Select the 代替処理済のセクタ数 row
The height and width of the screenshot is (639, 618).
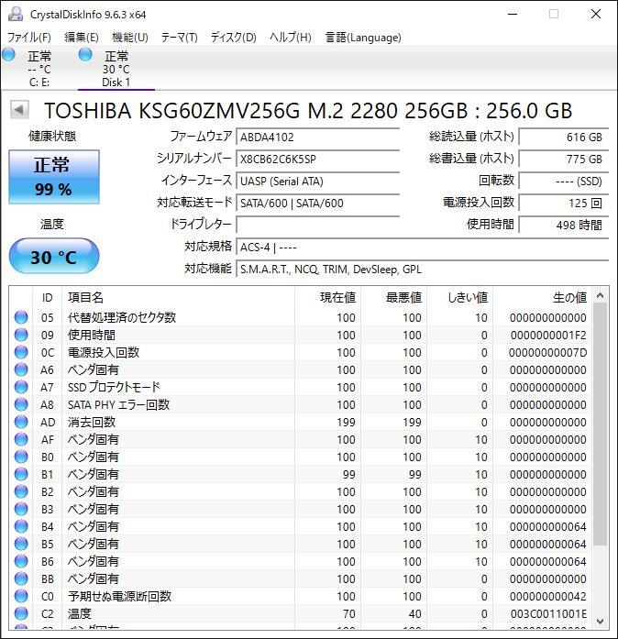[x=301, y=317]
